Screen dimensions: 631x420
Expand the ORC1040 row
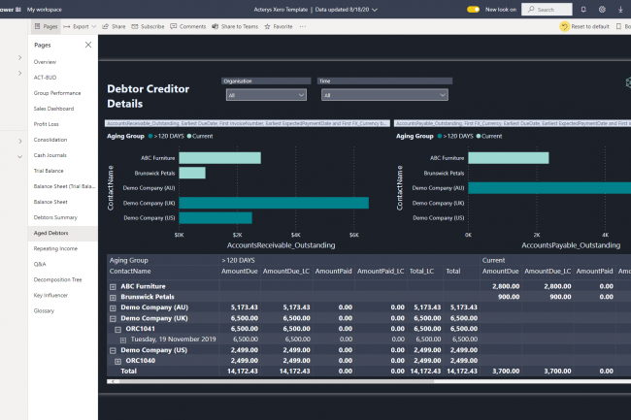point(117,362)
